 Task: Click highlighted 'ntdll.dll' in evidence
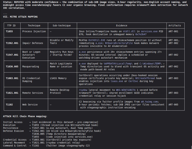click(x=129, y=31)
